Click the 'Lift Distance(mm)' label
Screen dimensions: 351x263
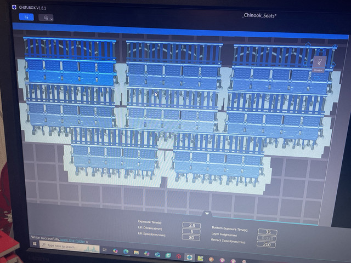point(150,228)
